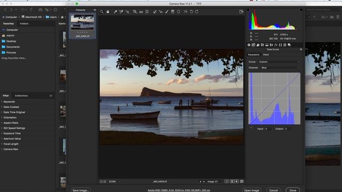
Task: Switch to Bridge Filter tab
Action: point(6,95)
